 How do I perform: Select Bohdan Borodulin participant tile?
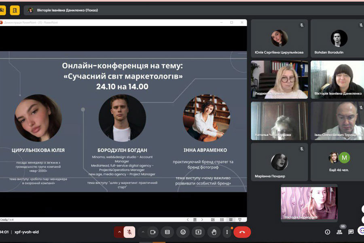point(337,38)
